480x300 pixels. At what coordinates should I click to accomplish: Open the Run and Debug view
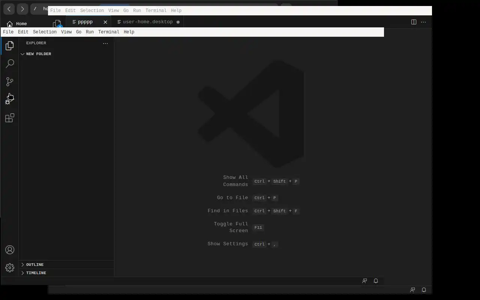(10, 100)
